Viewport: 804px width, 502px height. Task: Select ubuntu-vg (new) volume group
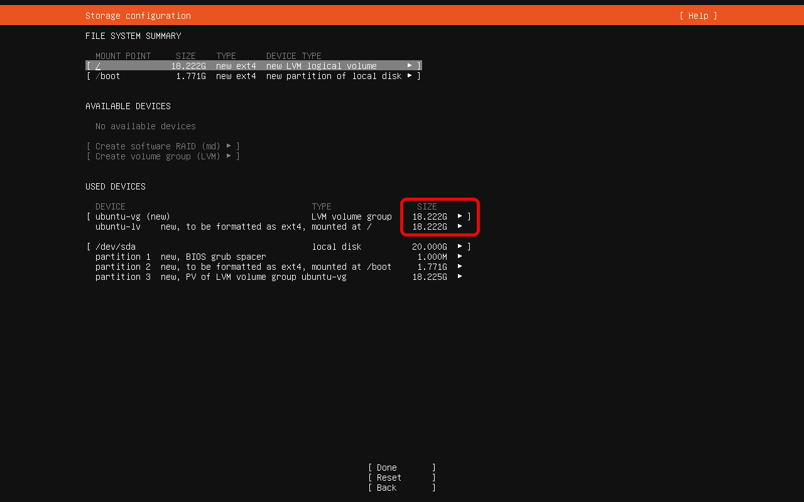click(x=133, y=216)
